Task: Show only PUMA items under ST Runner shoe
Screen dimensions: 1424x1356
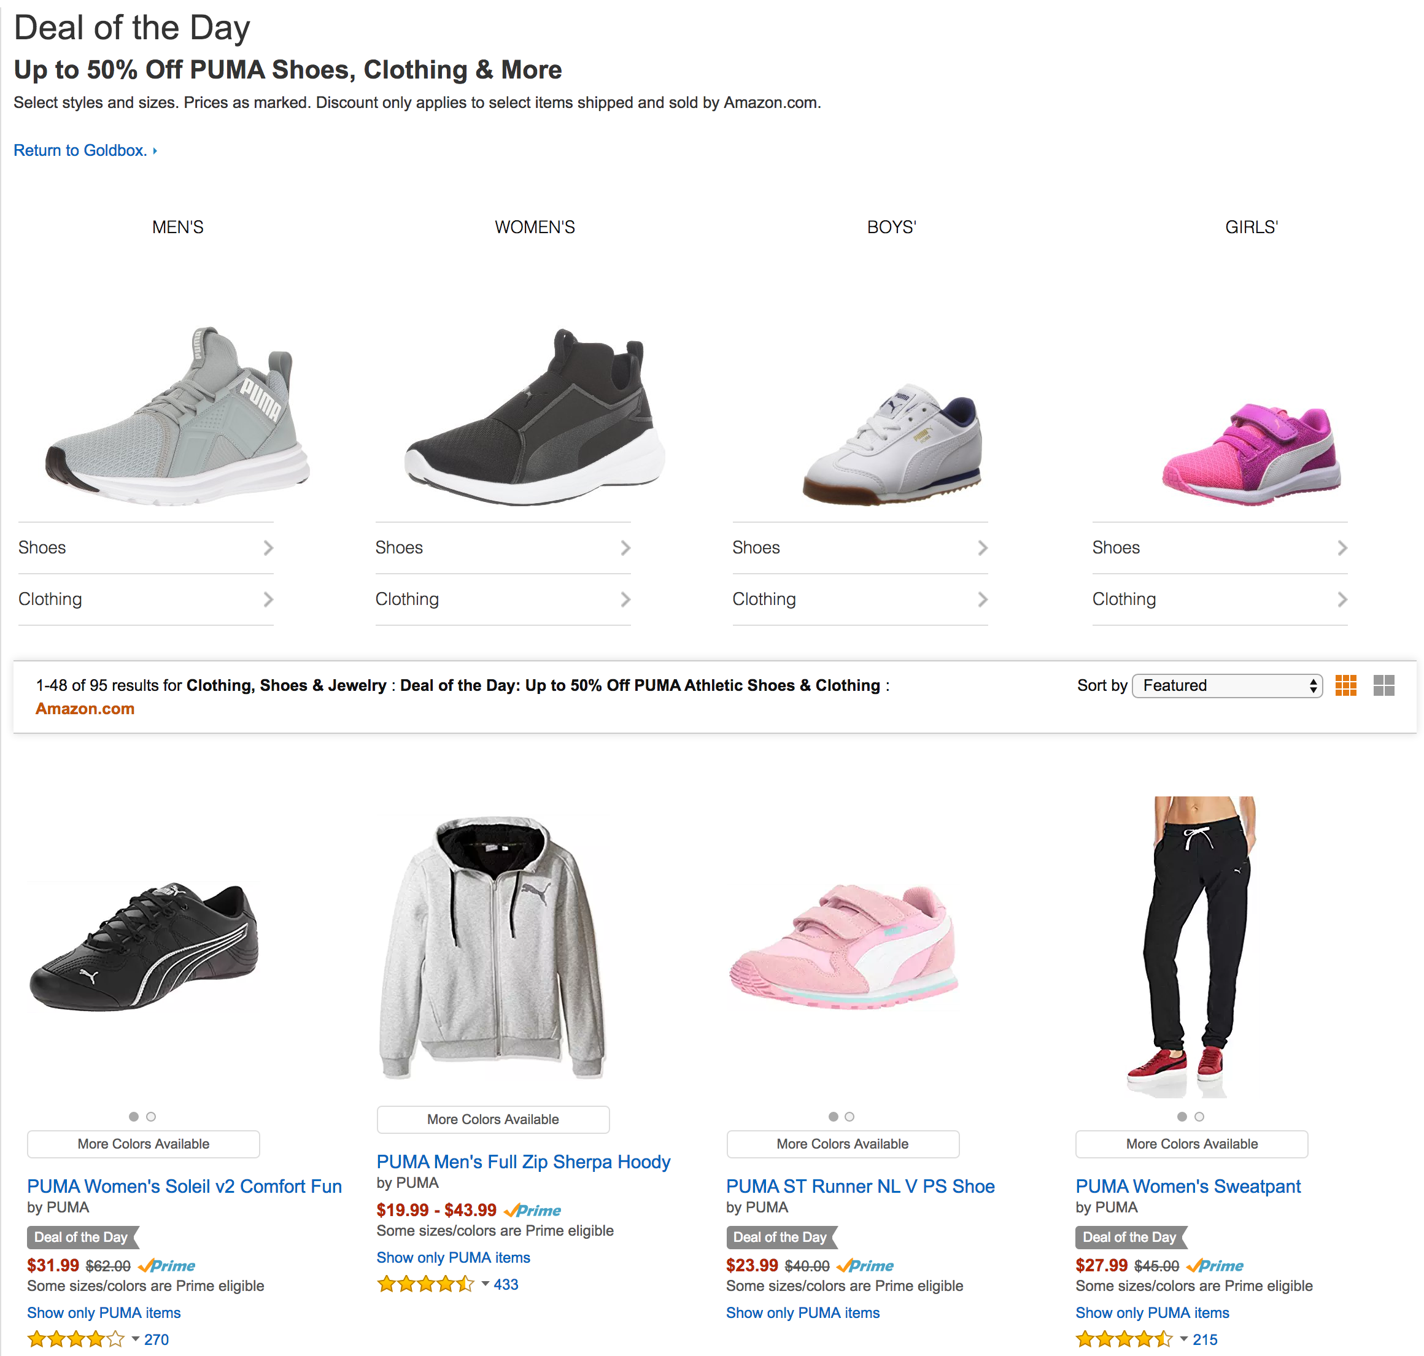Action: coord(803,1312)
